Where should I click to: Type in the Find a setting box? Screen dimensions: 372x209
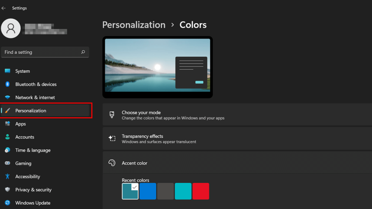point(40,52)
